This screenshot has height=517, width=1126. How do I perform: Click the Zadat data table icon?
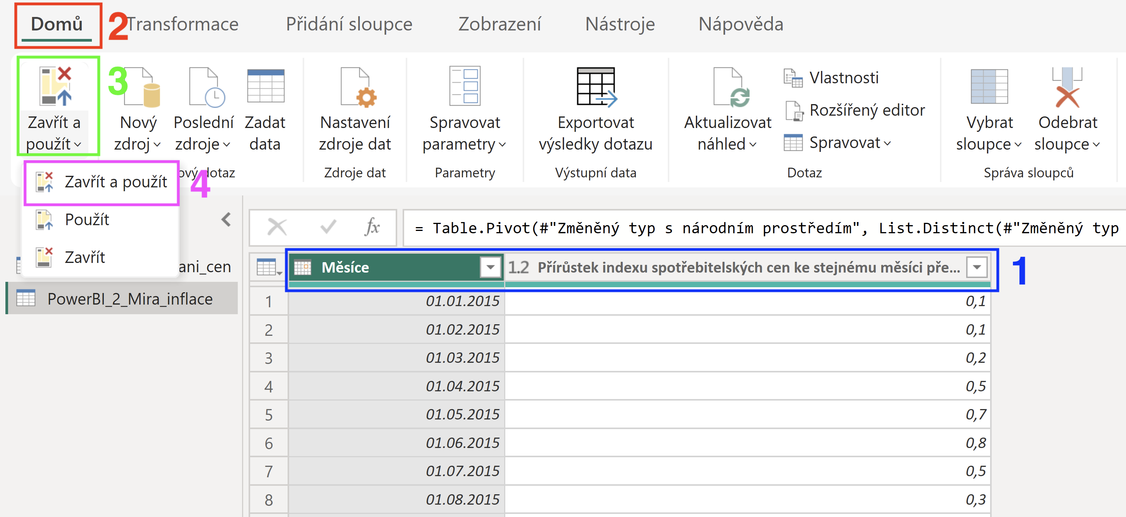click(265, 86)
